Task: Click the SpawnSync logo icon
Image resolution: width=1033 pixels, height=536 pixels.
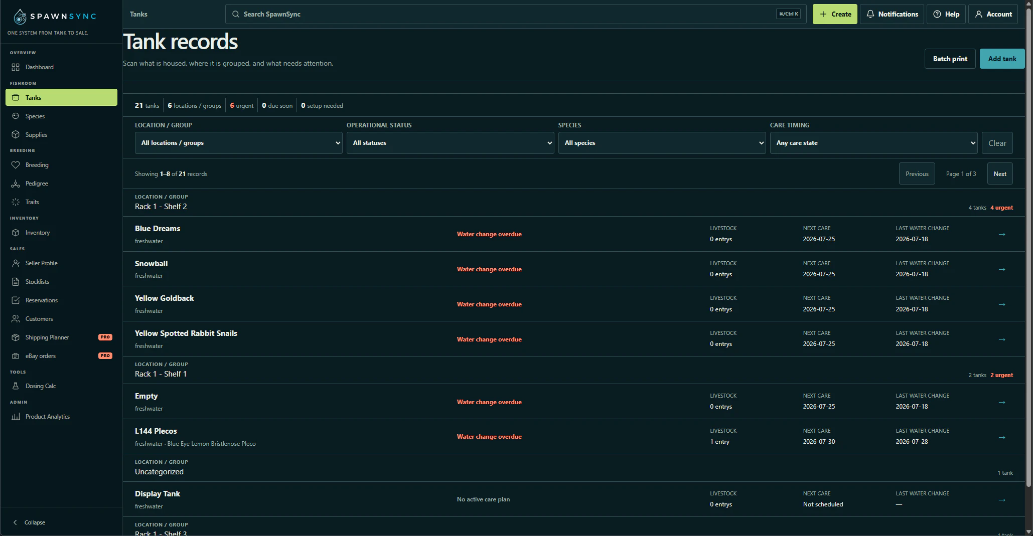Action: click(20, 17)
